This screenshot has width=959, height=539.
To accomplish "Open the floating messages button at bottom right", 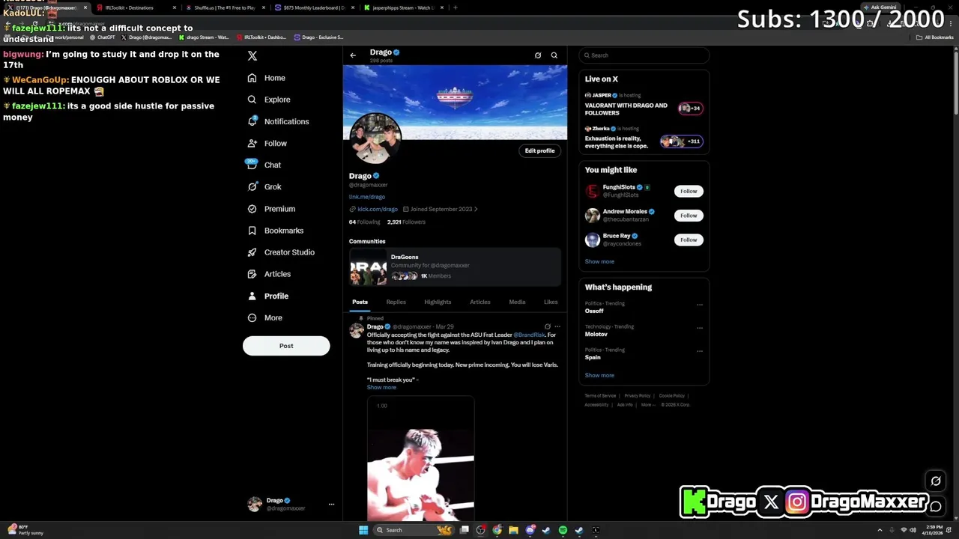I will [x=936, y=506].
